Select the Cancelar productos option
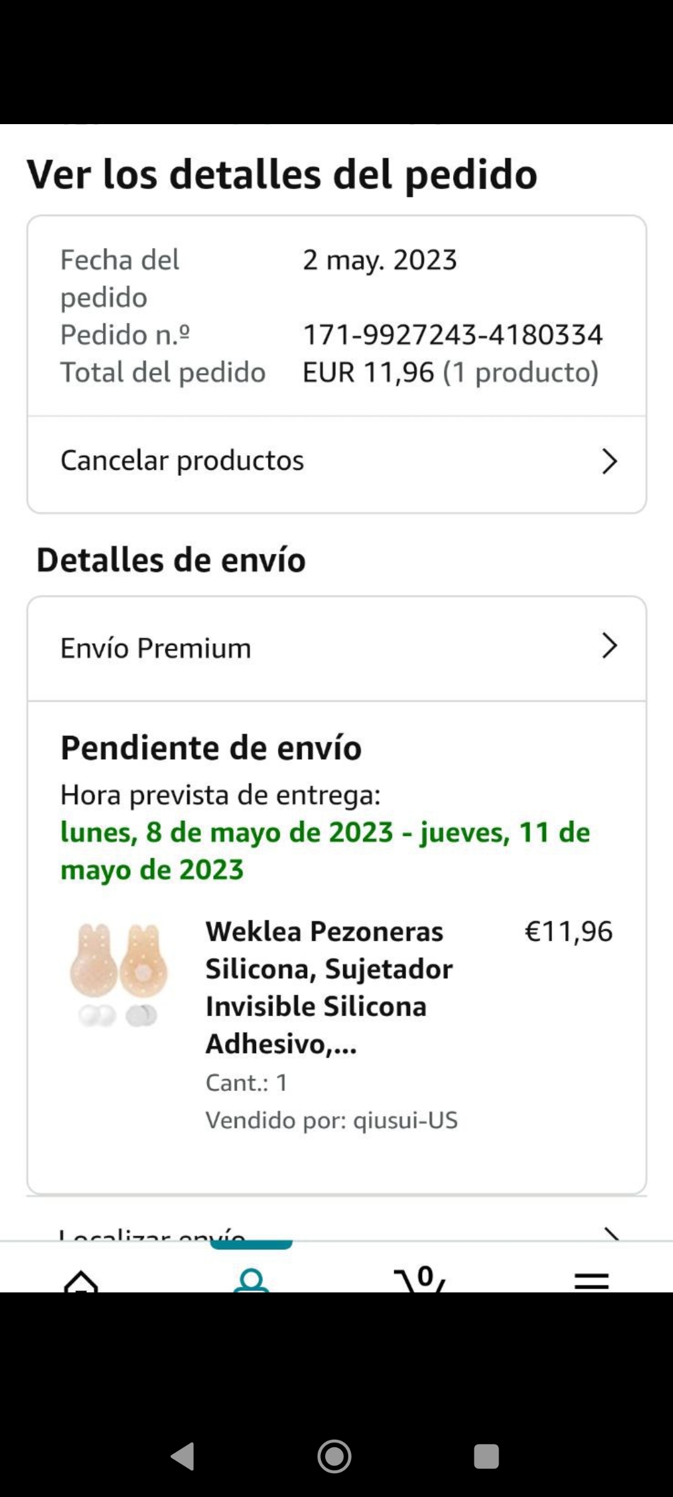Viewport: 673px width, 1497px height. point(182,461)
